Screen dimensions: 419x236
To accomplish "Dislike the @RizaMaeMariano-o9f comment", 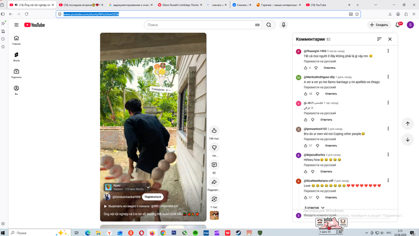I will (x=317, y=198).
